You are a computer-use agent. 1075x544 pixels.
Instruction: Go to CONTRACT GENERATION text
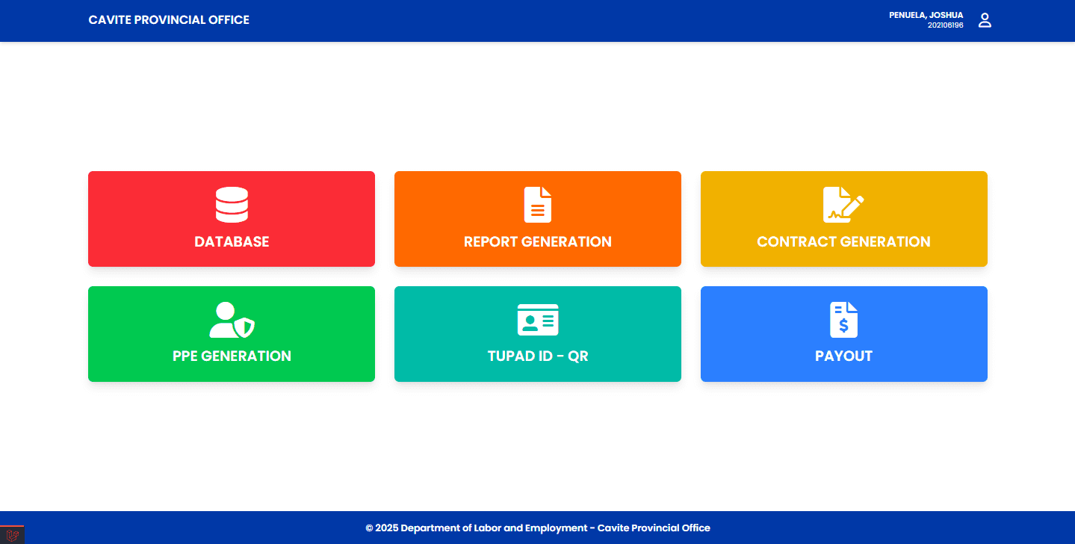click(x=843, y=241)
